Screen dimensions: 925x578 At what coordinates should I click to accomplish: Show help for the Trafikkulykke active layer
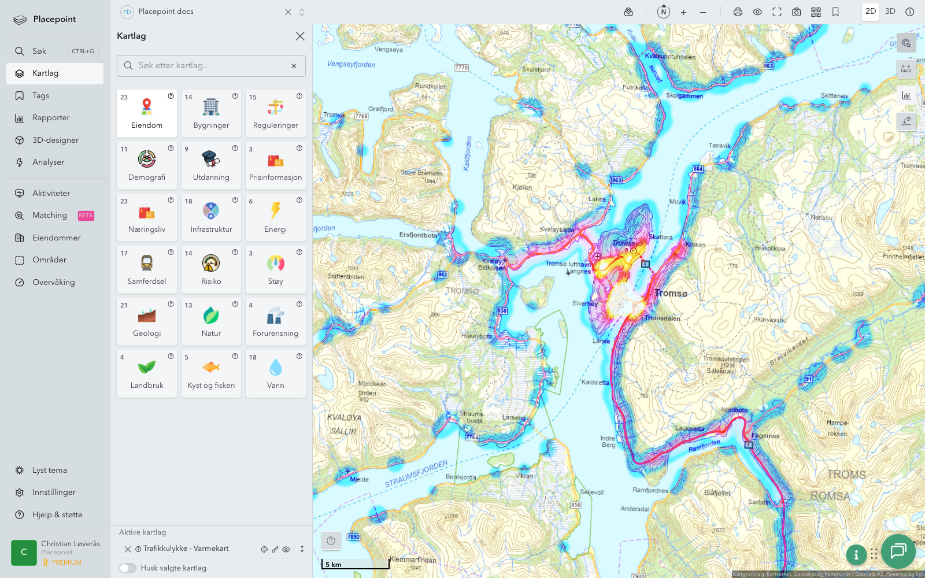click(138, 549)
